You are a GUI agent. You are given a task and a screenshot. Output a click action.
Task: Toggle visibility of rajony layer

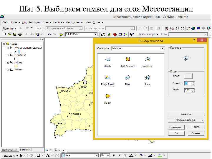11,62
